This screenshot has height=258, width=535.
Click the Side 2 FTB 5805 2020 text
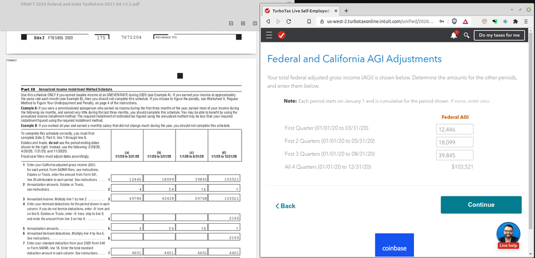(54, 37)
